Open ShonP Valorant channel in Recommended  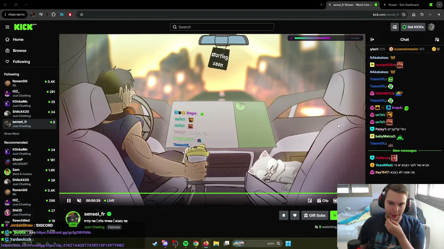click(x=29, y=162)
